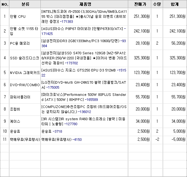The width and height of the screenshot is (187, 177).
Task: Click the 수량 column header
Action: pos(157,4)
